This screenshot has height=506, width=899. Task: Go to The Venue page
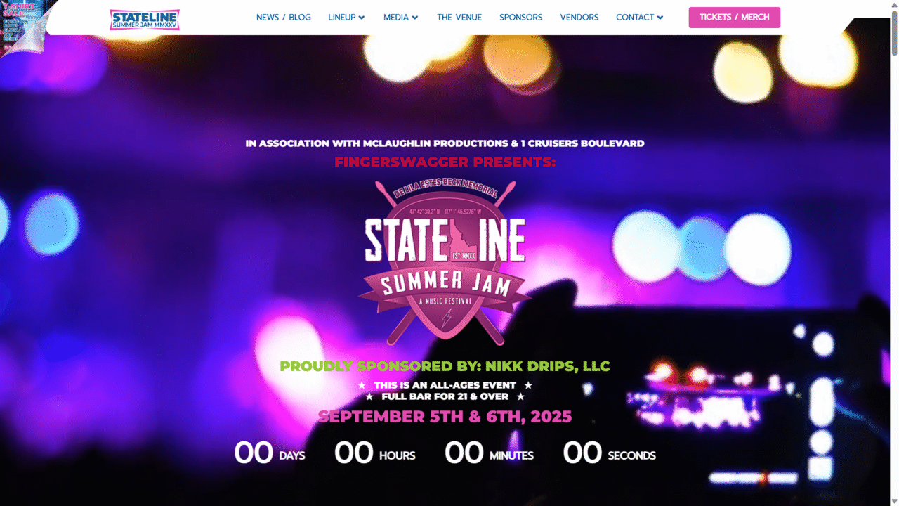pos(459,18)
